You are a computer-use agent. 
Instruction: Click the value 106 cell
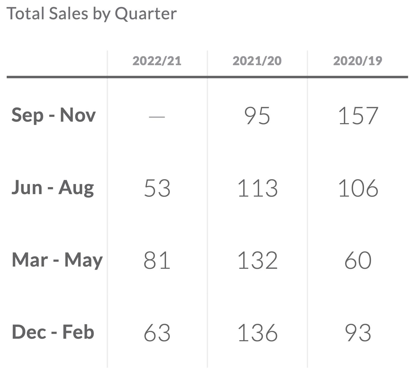point(358,188)
